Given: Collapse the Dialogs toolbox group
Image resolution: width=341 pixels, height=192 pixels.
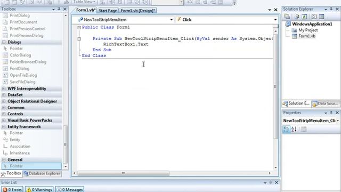Looking at the screenshot, I should (x=4, y=42).
